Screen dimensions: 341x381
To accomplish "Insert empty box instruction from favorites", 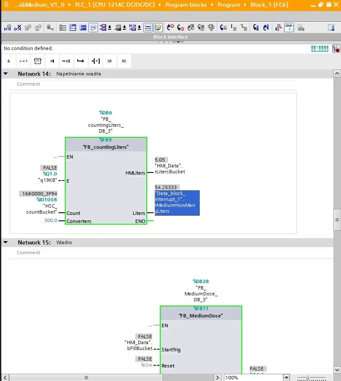I will tap(38, 61).
